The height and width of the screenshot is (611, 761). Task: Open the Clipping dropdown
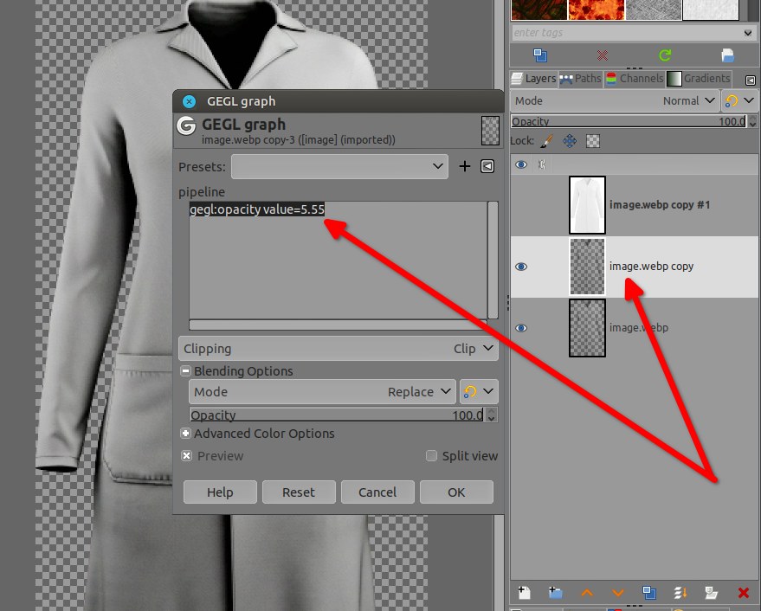click(339, 349)
